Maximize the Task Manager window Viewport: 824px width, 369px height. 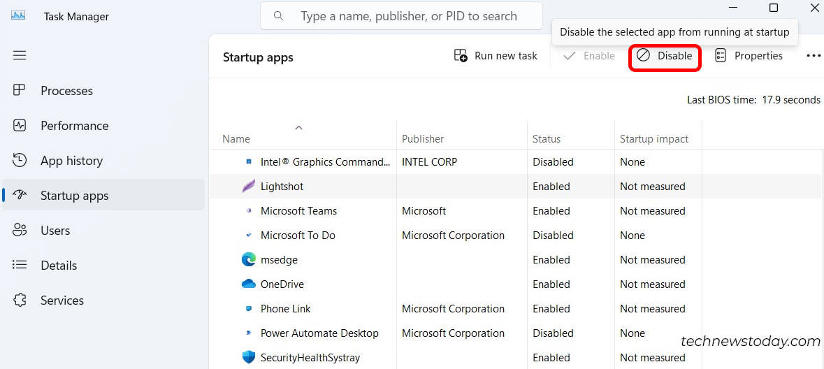point(774,8)
